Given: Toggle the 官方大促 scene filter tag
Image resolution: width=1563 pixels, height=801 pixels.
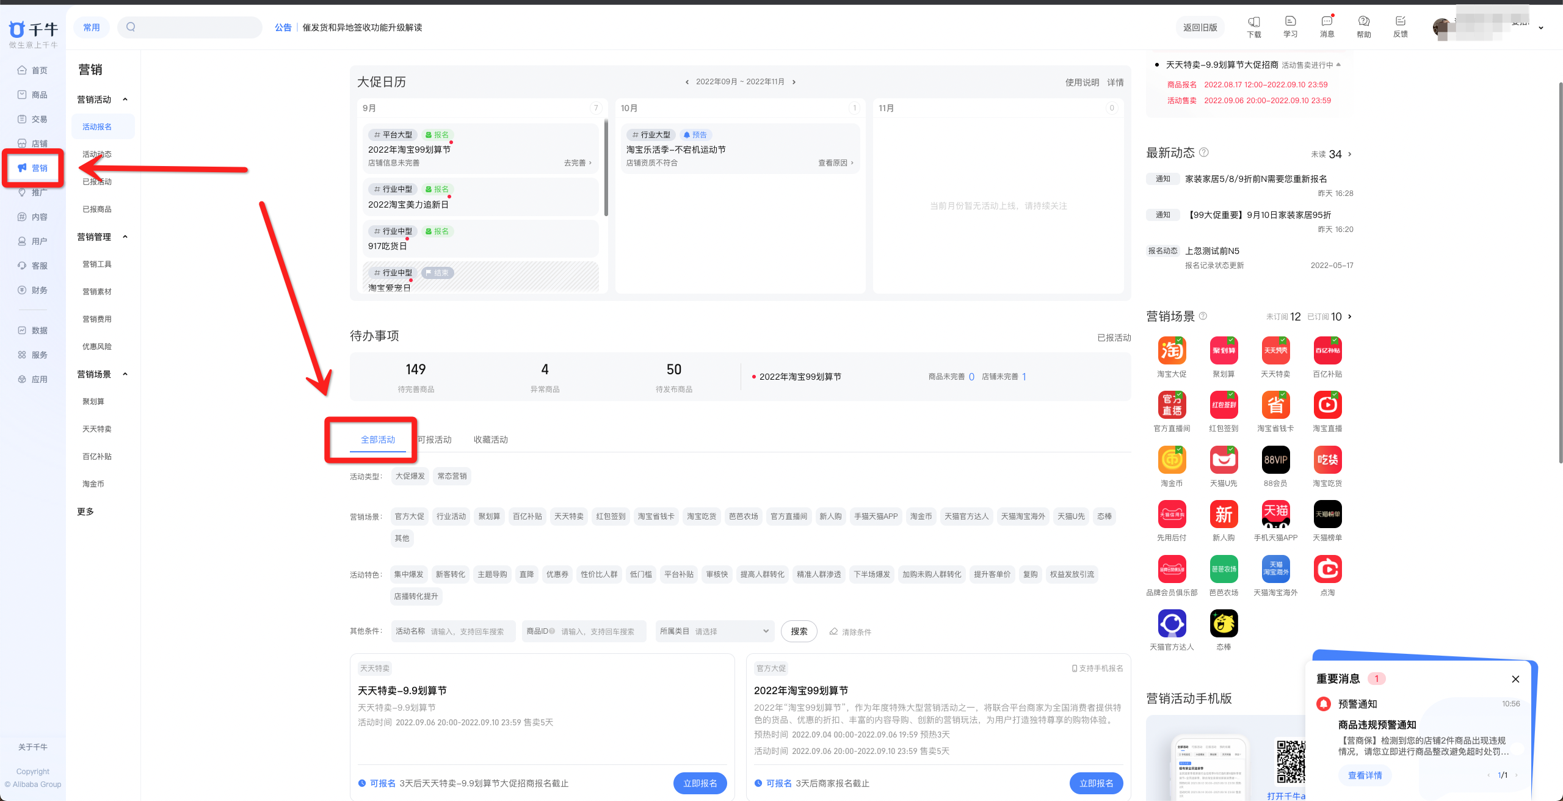Looking at the screenshot, I should [x=409, y=516].
